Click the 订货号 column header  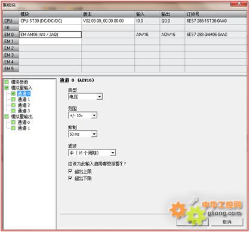216,14
